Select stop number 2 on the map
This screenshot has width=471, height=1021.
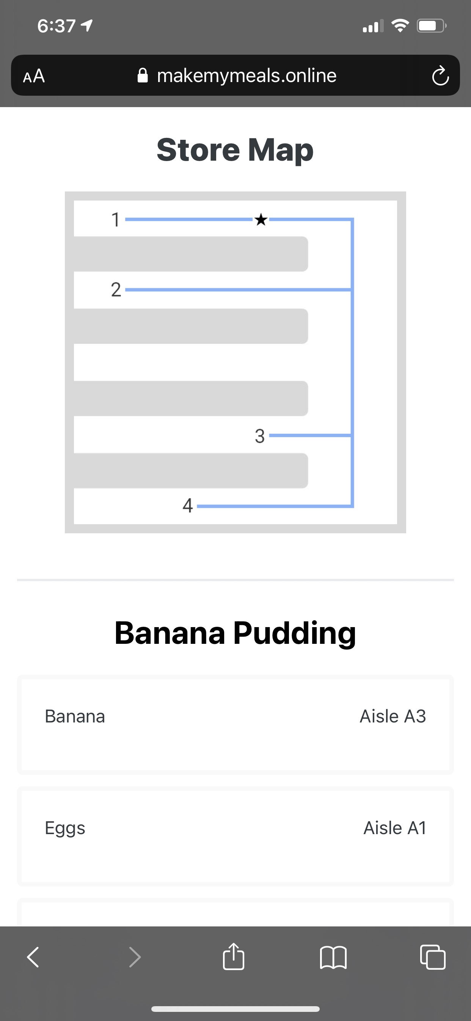tap(116, 290)
